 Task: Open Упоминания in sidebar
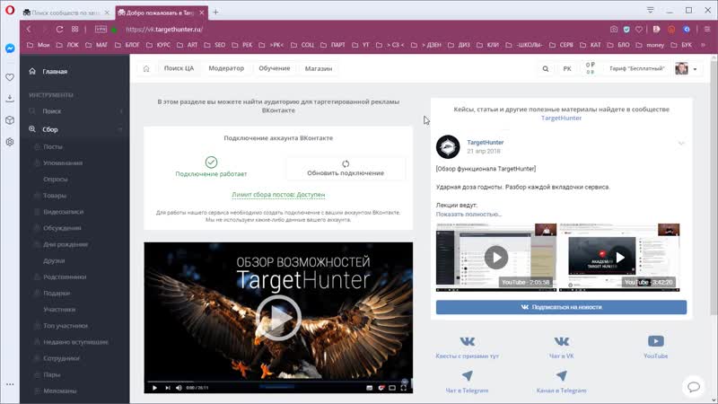pyautogui.click(x=63, y=163)
